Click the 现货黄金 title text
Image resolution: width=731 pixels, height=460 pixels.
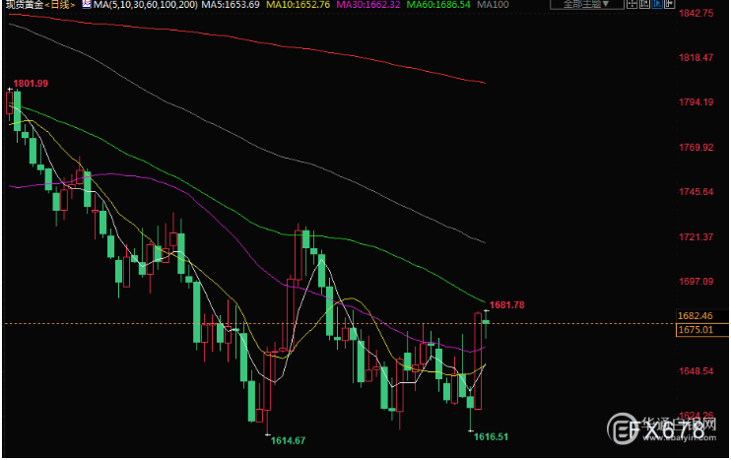pyautogui.click(x=25, y=5)
